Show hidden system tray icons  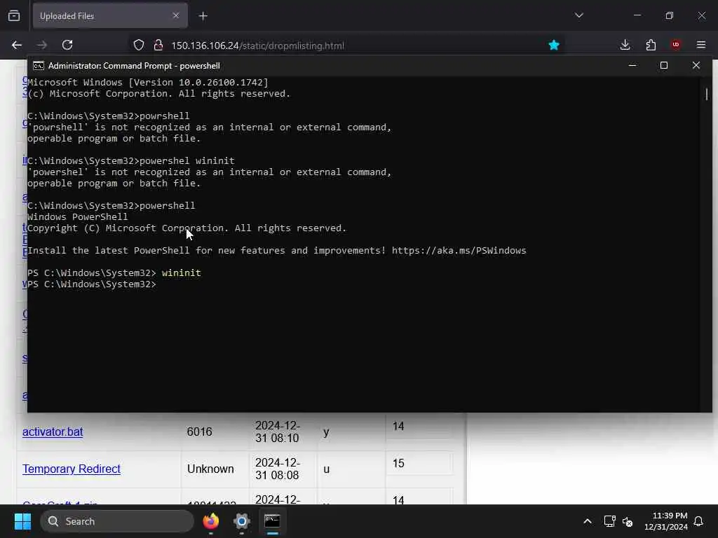tap(588, 521)
